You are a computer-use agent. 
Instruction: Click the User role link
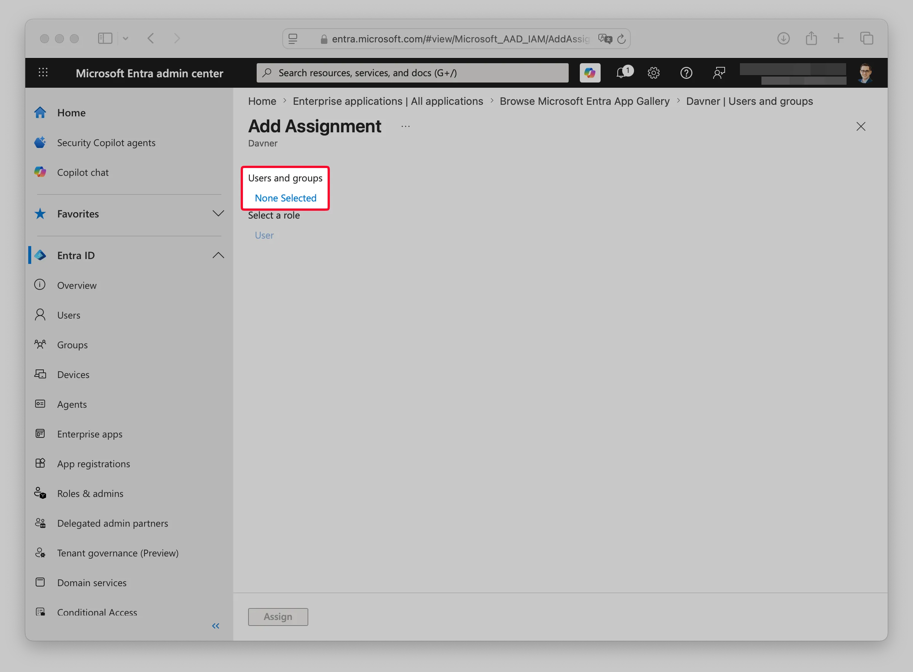click(264, 235)
